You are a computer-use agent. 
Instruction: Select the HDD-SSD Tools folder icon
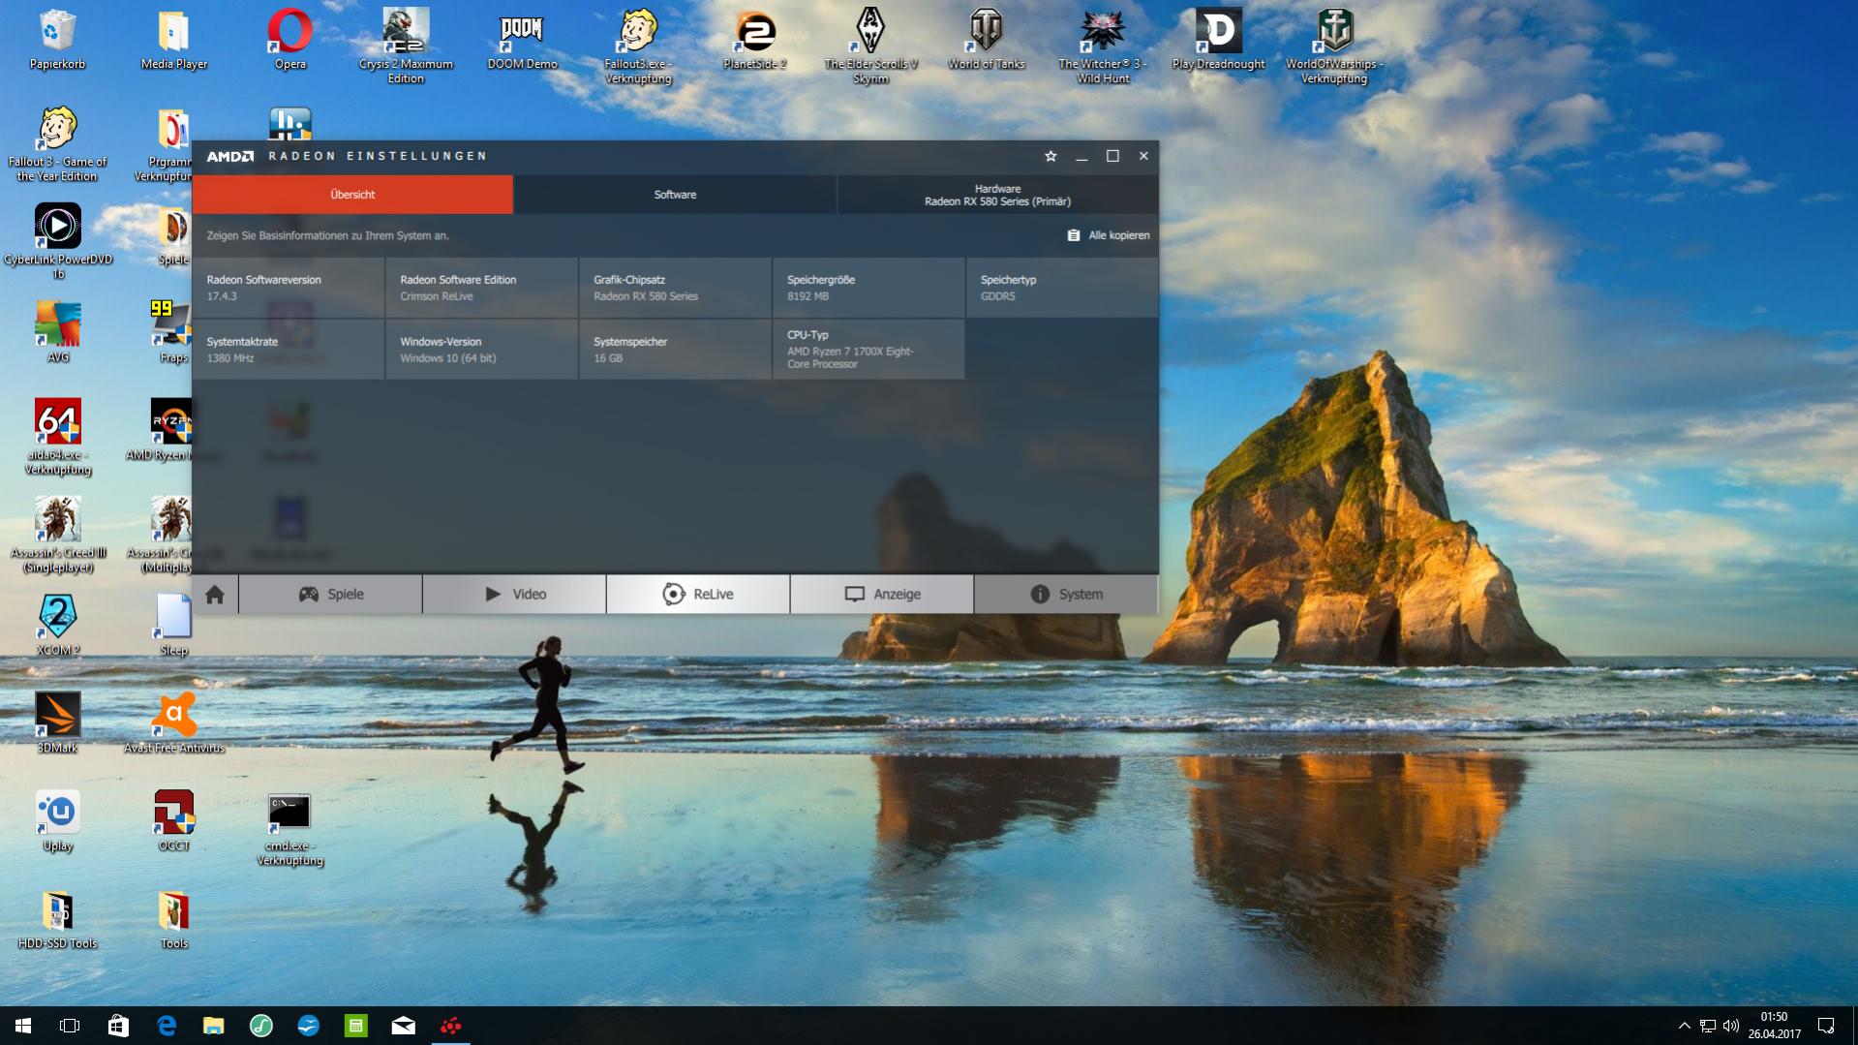pyautogui.click(x=58, y=919)
